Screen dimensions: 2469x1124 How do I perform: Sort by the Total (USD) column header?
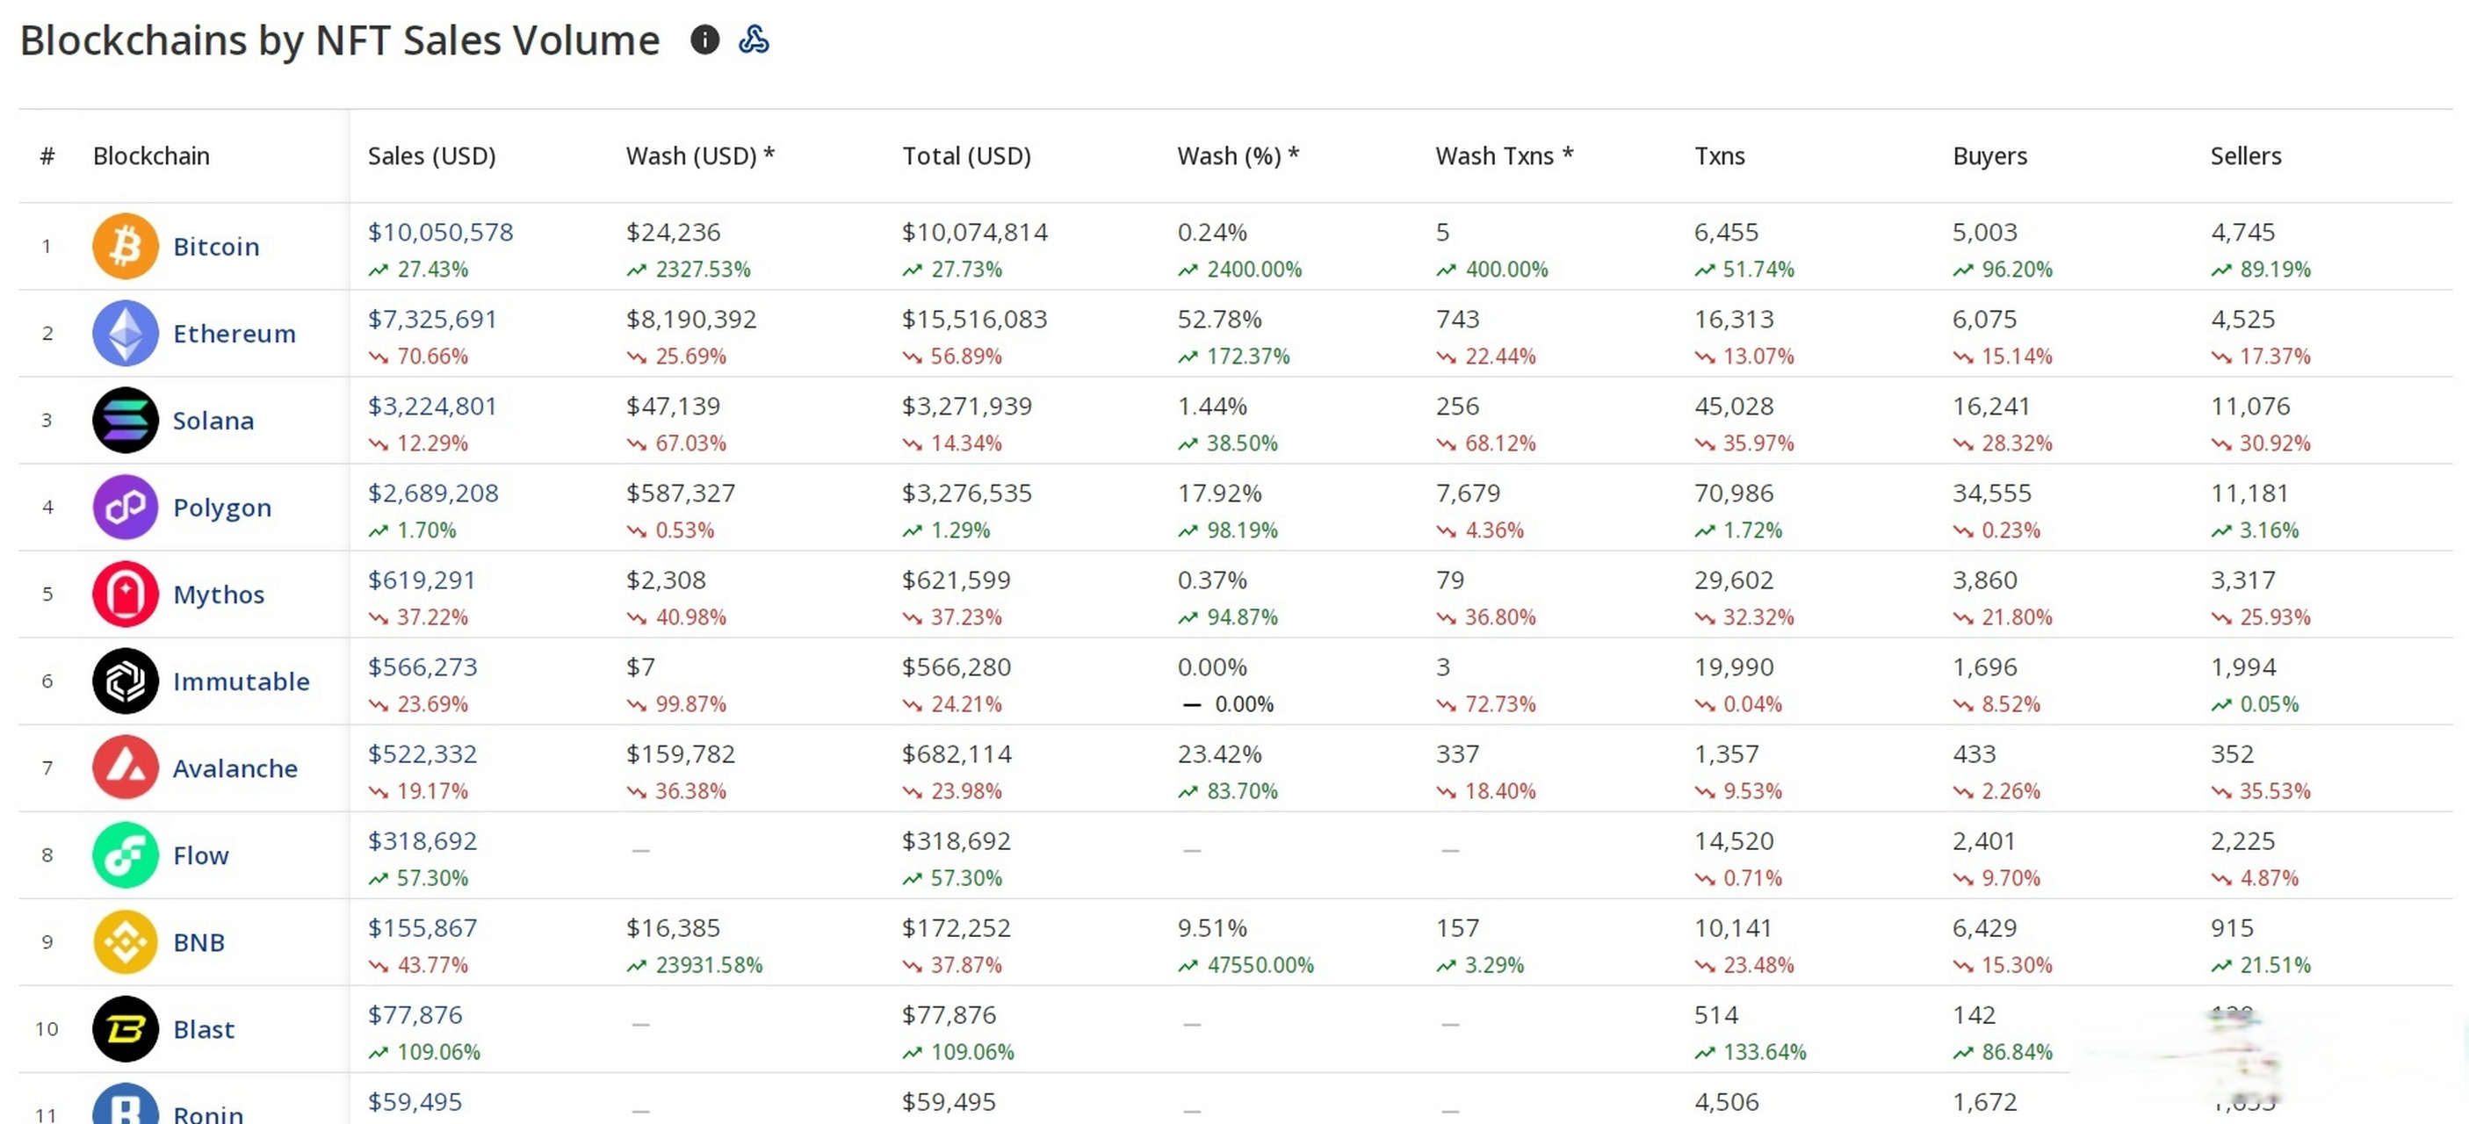967,156
